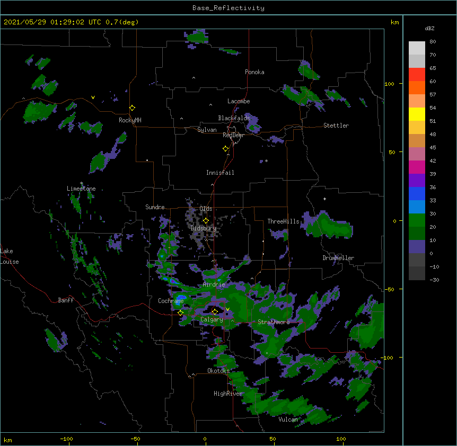Screen dimensions: 457x446
Task: Select the white 80 dBZ color swatch
Action: pyautogui.click(x=417, y=48)
